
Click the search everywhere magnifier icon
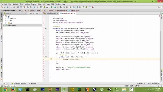coord(159,7)
